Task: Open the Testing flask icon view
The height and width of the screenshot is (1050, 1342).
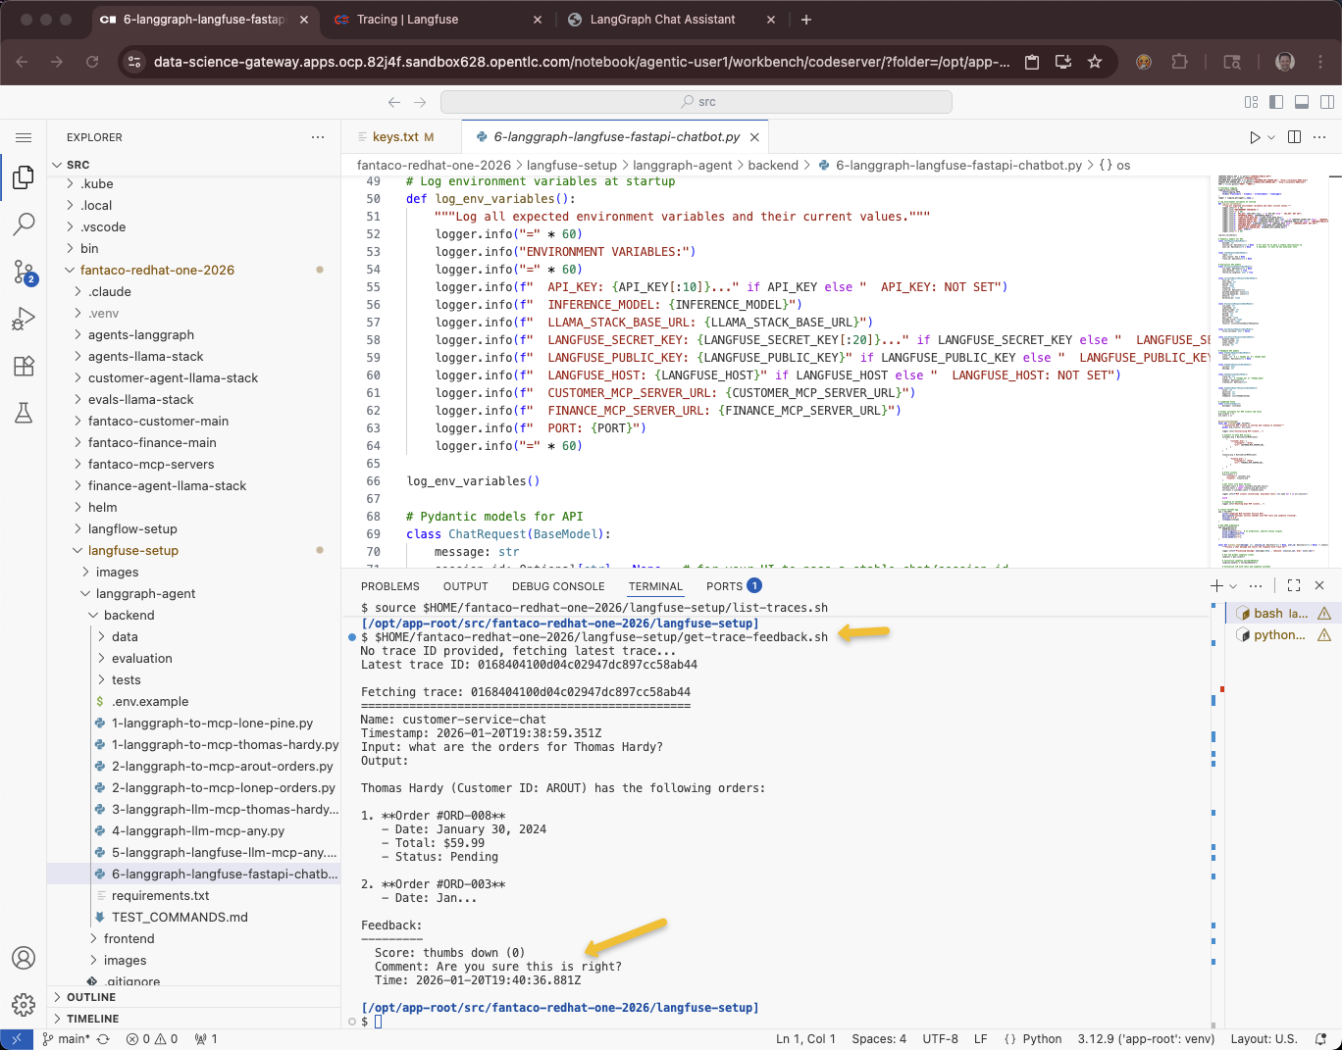Action: 24,413
